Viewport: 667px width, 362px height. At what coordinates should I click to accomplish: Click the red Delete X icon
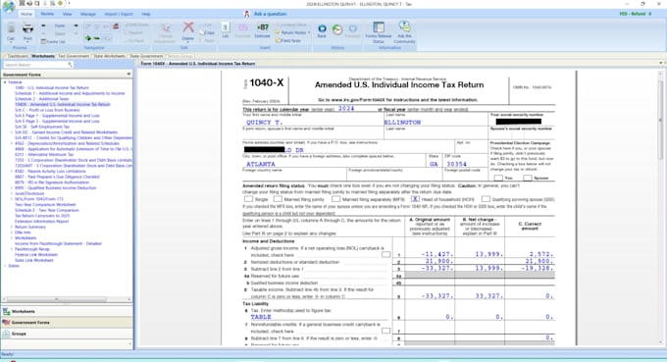pyautogui.click(x=188, y=27)
